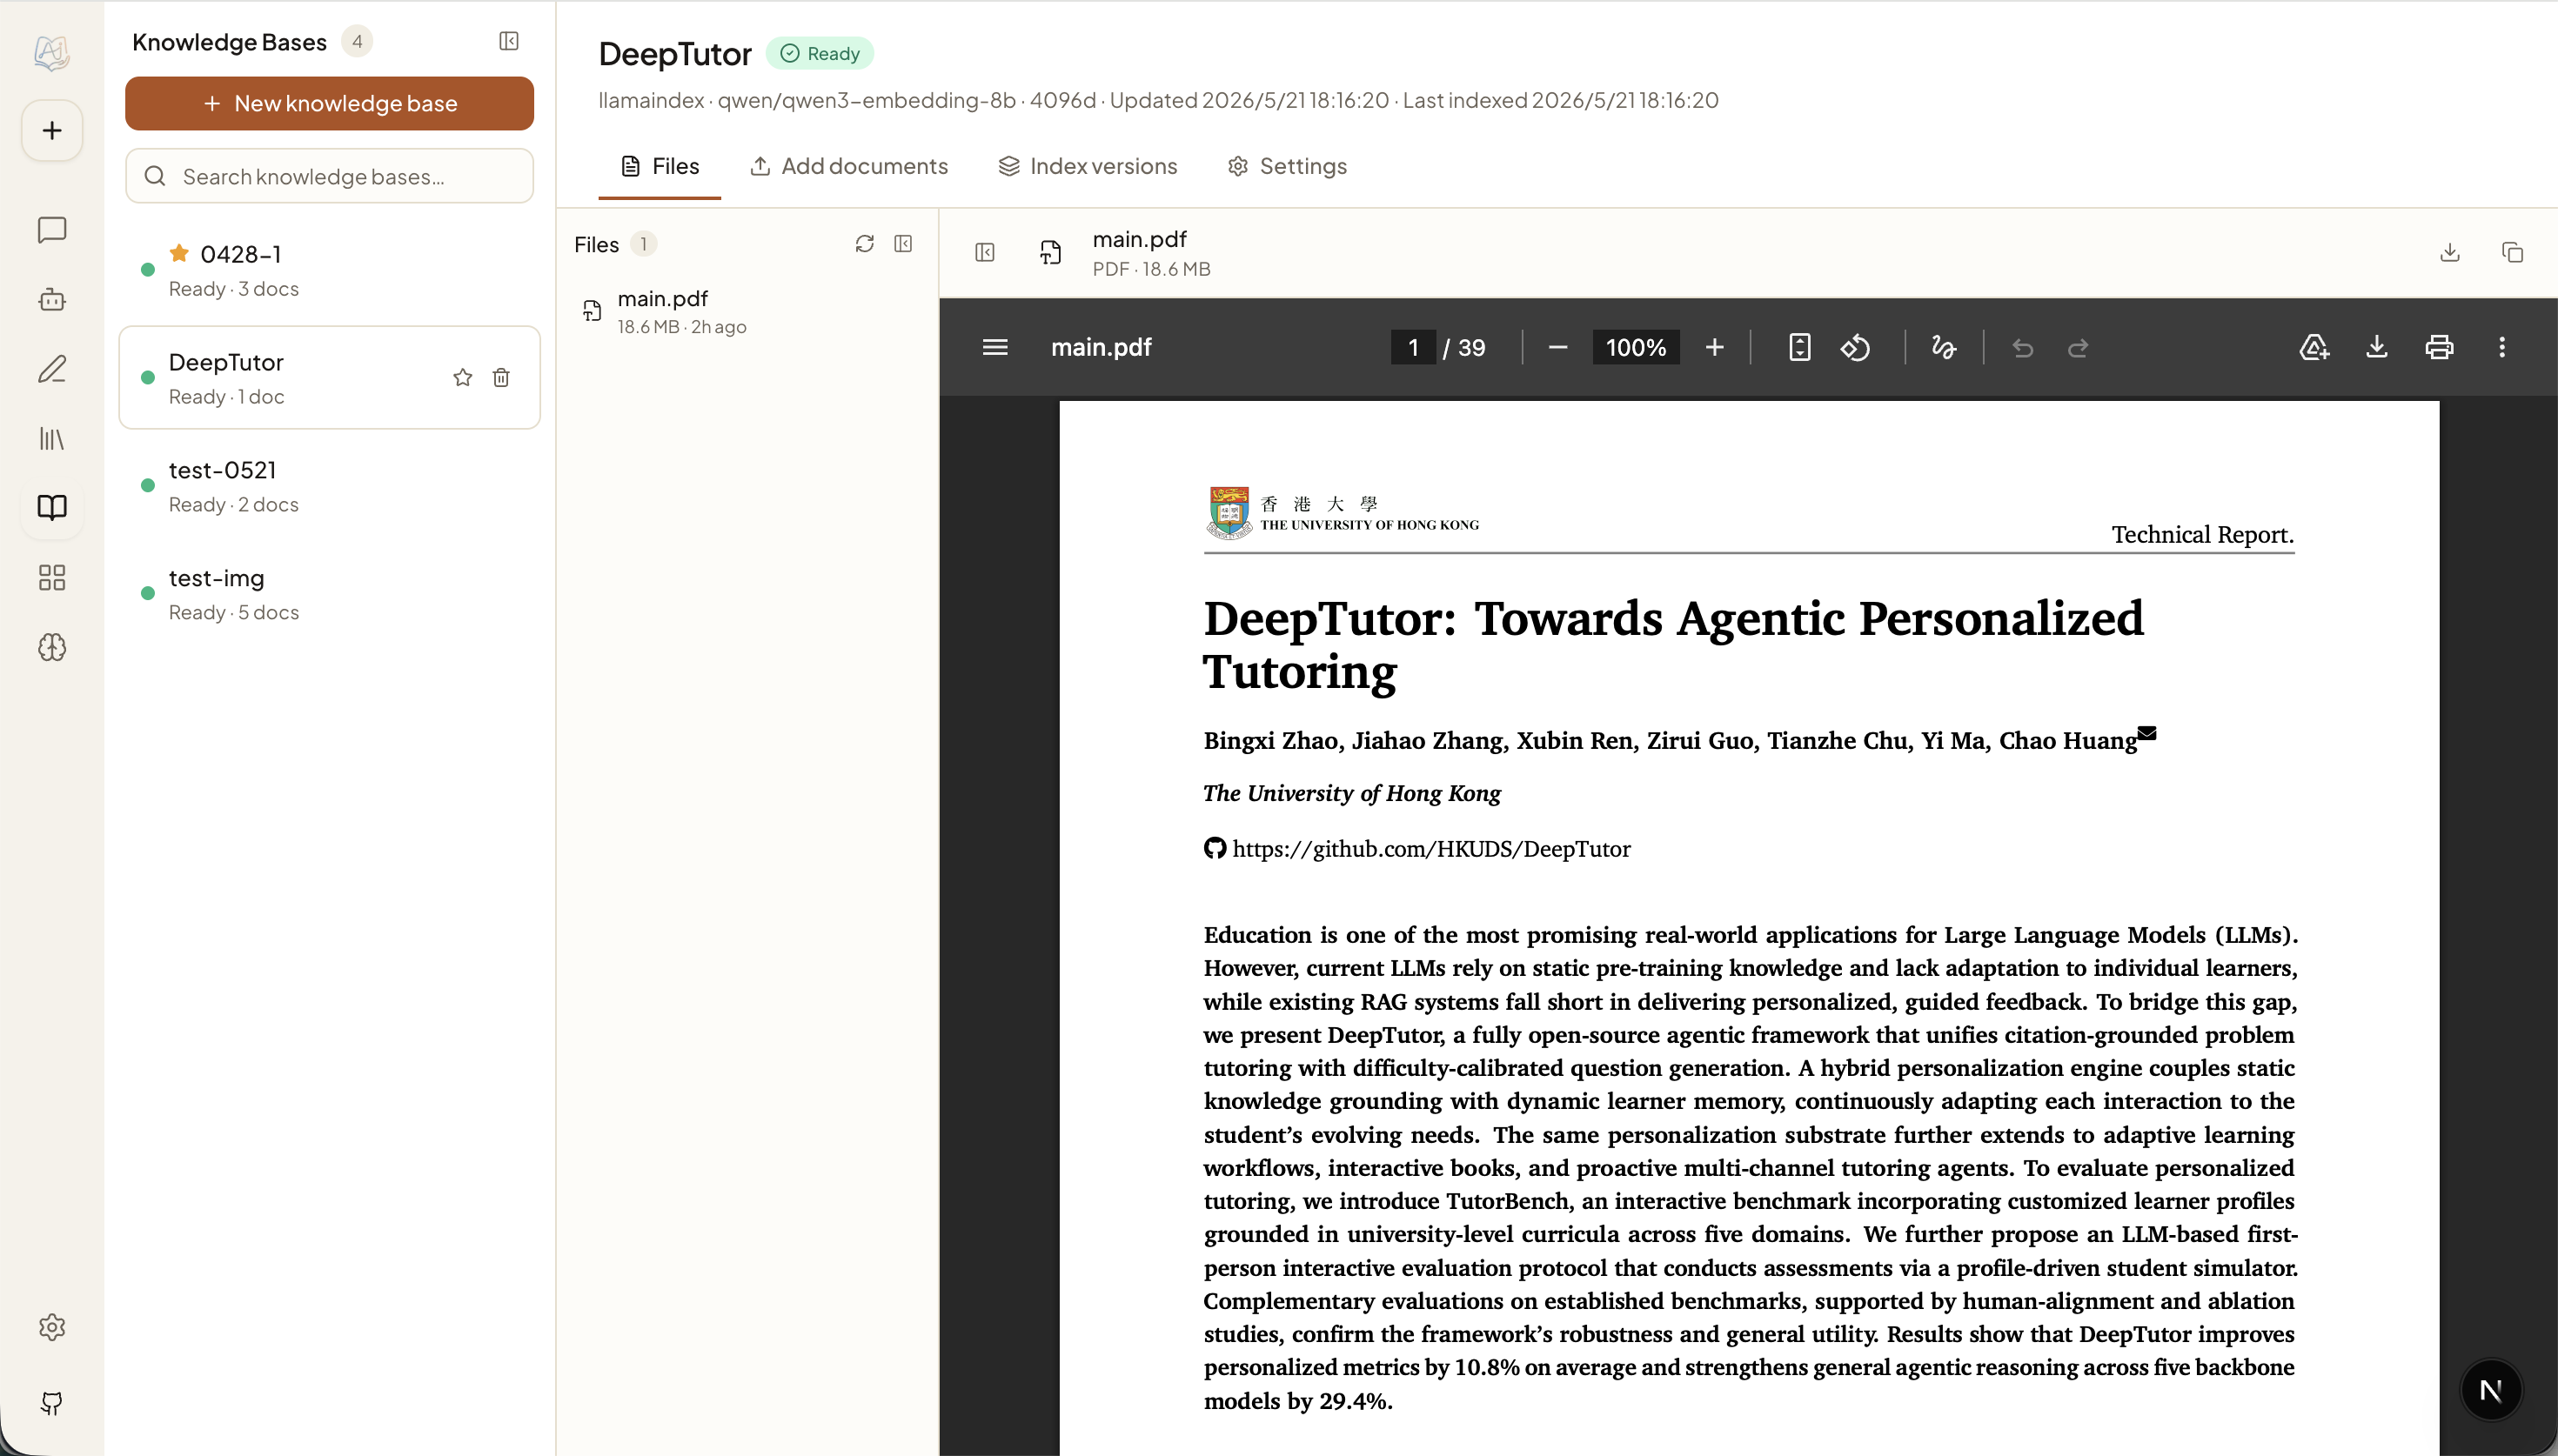Open the robot agent sidebar icon

(52, 299)
